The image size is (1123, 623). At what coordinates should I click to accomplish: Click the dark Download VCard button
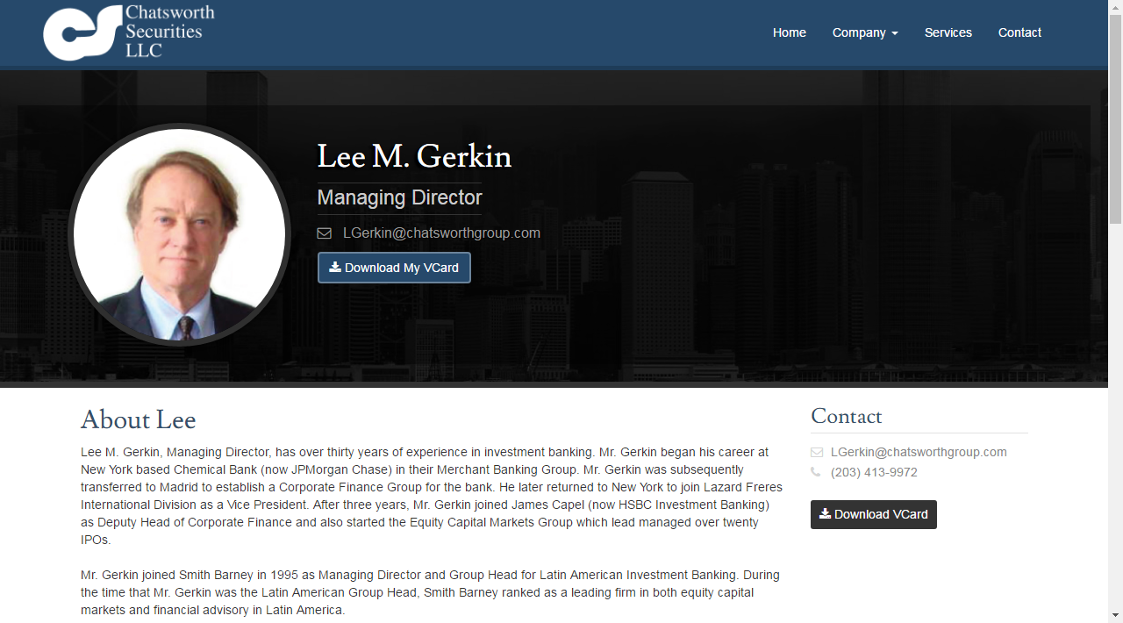(874, 514)
